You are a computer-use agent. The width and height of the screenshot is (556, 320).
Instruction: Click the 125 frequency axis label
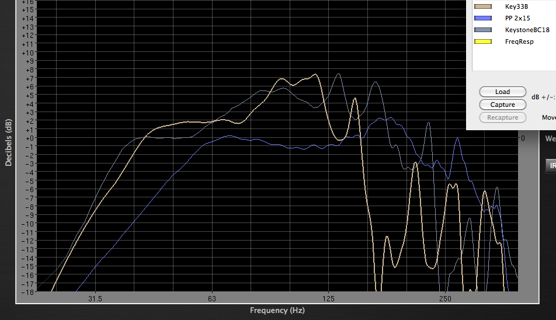coord(328,299)
